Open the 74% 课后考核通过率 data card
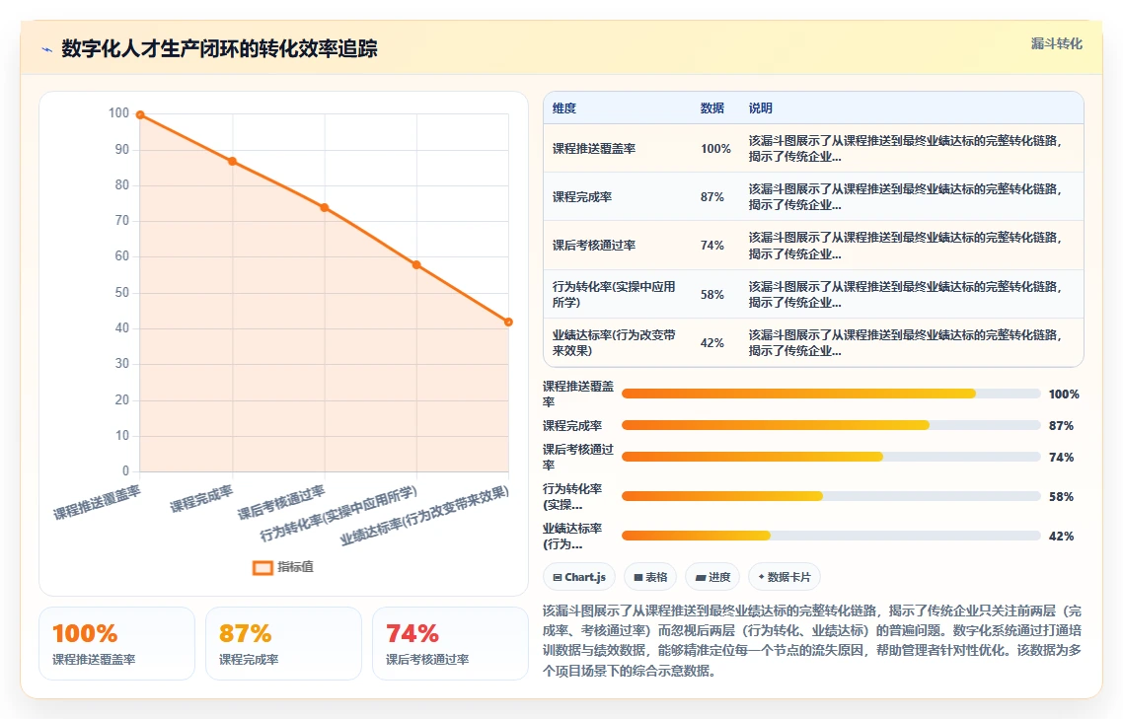Image resolution: width=1123 pixels, height=719 pixels. (x=451, y=643)
